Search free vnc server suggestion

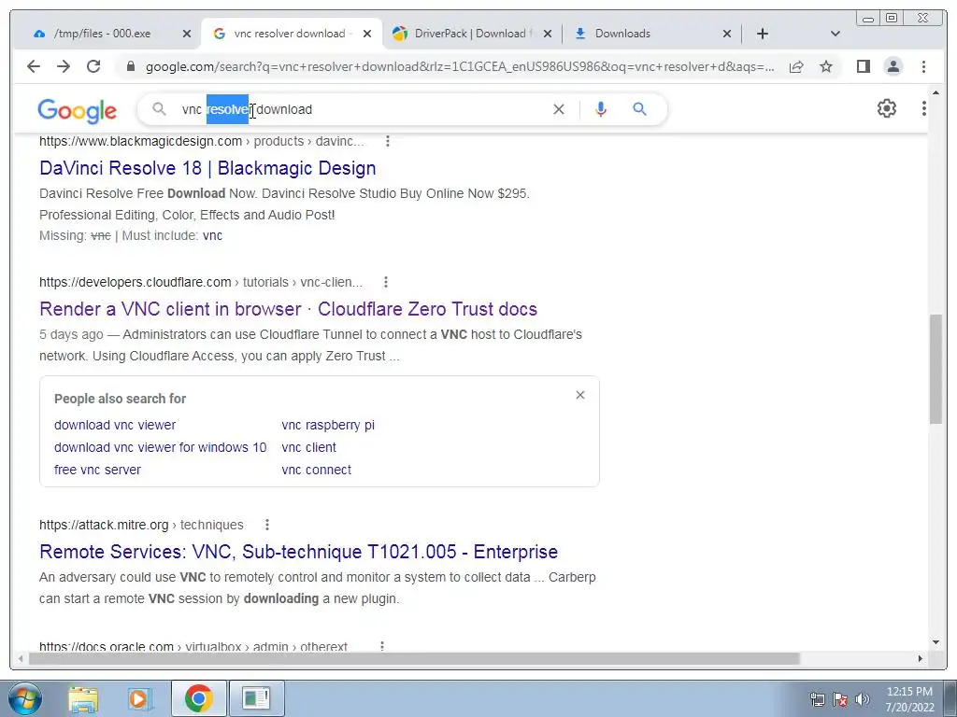(97, 471)
